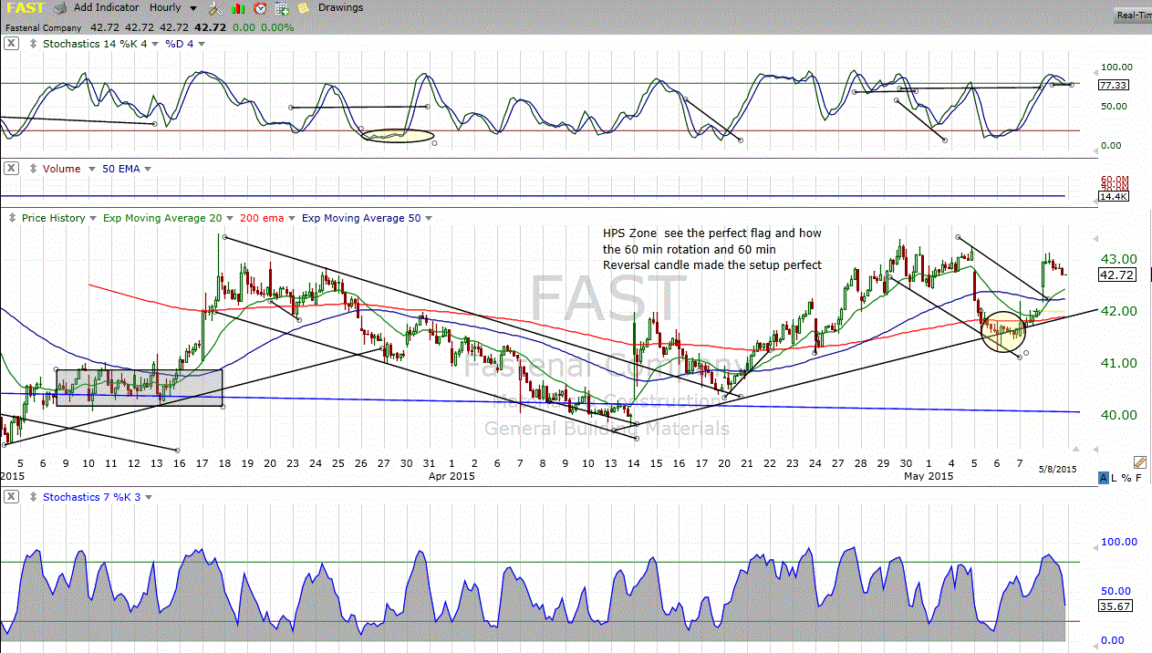
Task: Click the bar chart style icon
Action: [239, 8]
